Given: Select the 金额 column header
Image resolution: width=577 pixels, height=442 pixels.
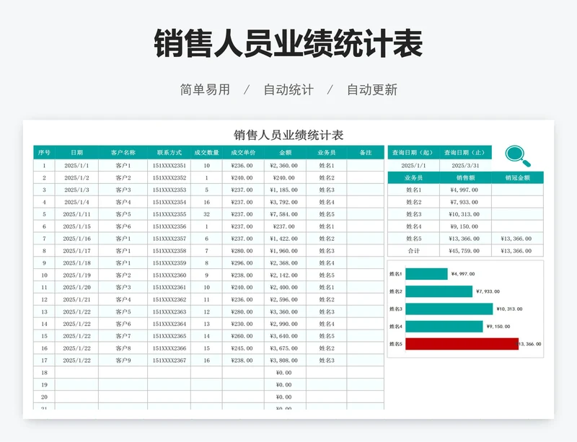Looking at the screenshot, I should pos(285,152).
